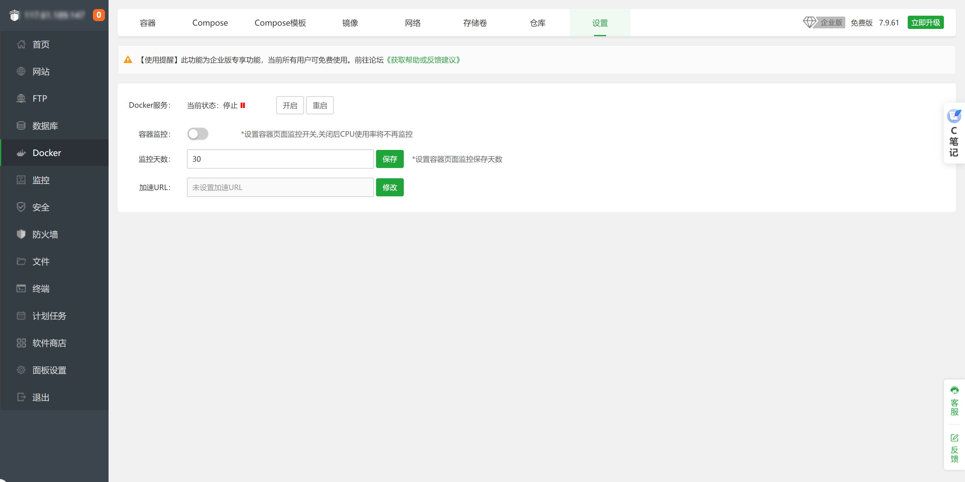Open 首页 in the sidebar
The image size is (965, 482).
[54, 44]
